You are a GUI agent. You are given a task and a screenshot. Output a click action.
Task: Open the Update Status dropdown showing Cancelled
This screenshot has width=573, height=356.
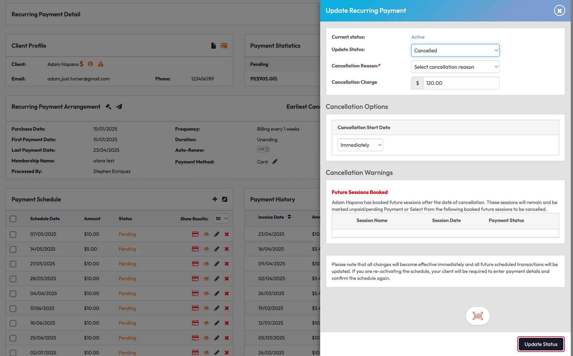(455, 51)
